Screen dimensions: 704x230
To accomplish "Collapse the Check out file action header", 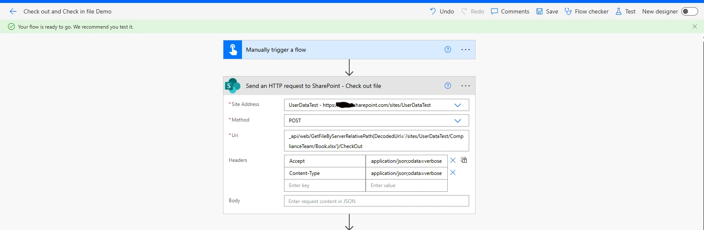I will (x=349, y=86).
